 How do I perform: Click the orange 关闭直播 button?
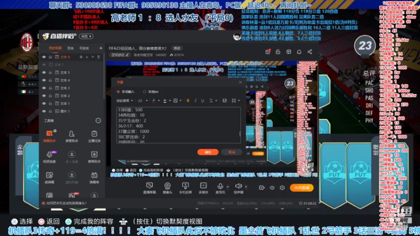[301, 188]
